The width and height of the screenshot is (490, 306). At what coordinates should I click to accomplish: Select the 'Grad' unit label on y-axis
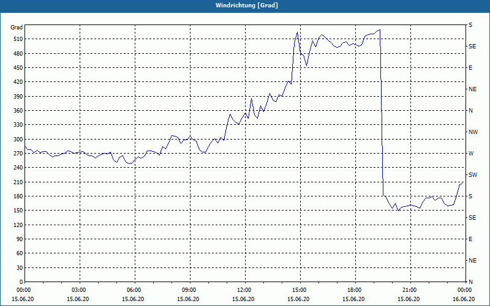coord(17,28)
